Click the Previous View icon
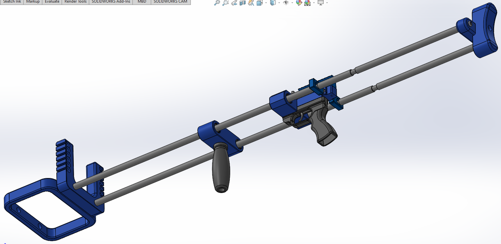Image resolution: width=501 pixels, height=244 pixels. pos(234,3)
